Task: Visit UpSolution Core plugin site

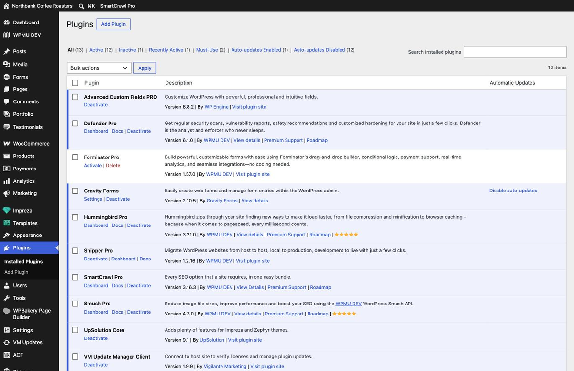Action: point(245,340)
